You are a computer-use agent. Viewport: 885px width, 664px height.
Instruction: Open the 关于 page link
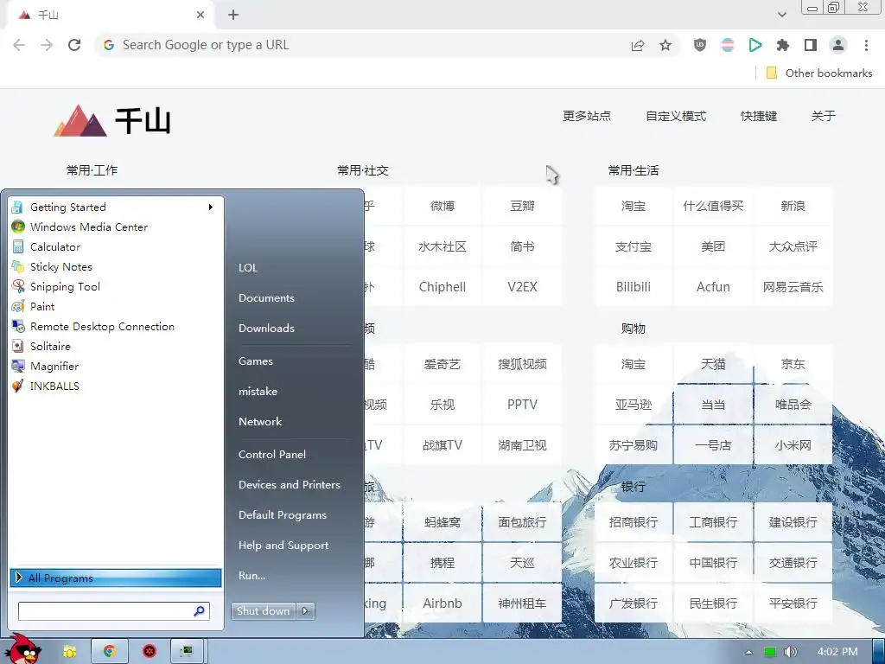823,116
